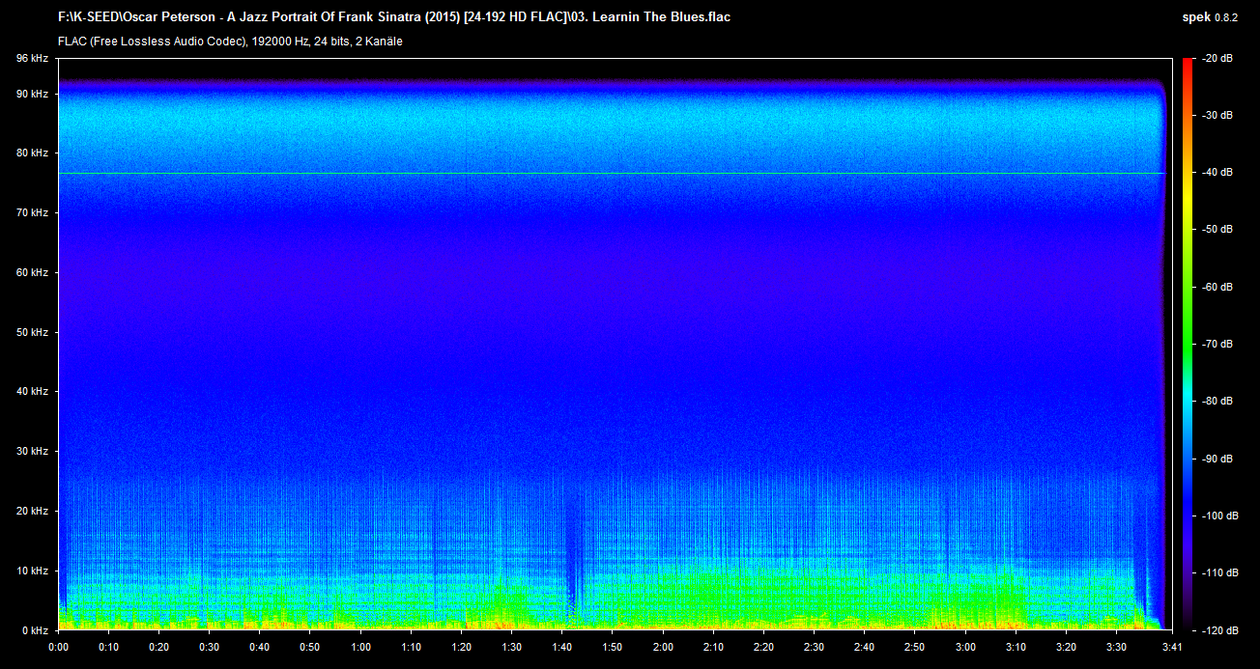Click the red top of color scale

coord(1187,64)
